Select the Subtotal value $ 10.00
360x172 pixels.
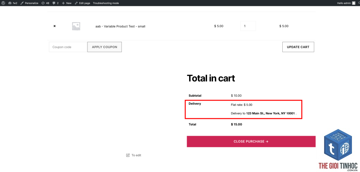pos(236,96)
